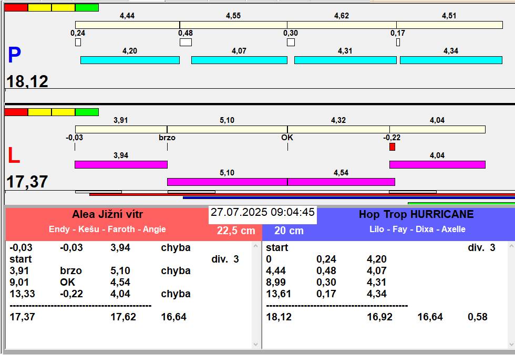
Task: Click the OK label under lane L bar
Action: click(x=287, y=138)
